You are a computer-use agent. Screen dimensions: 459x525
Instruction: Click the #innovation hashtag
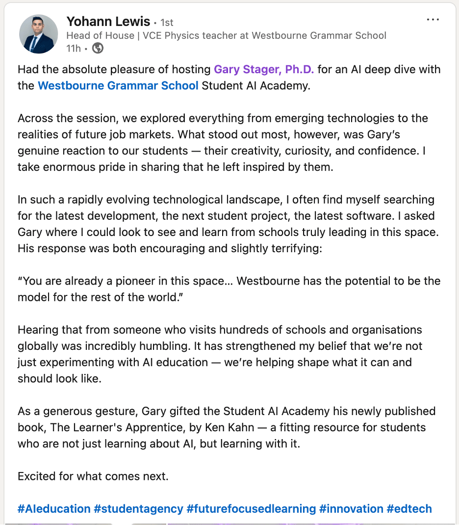click(351, 508)
